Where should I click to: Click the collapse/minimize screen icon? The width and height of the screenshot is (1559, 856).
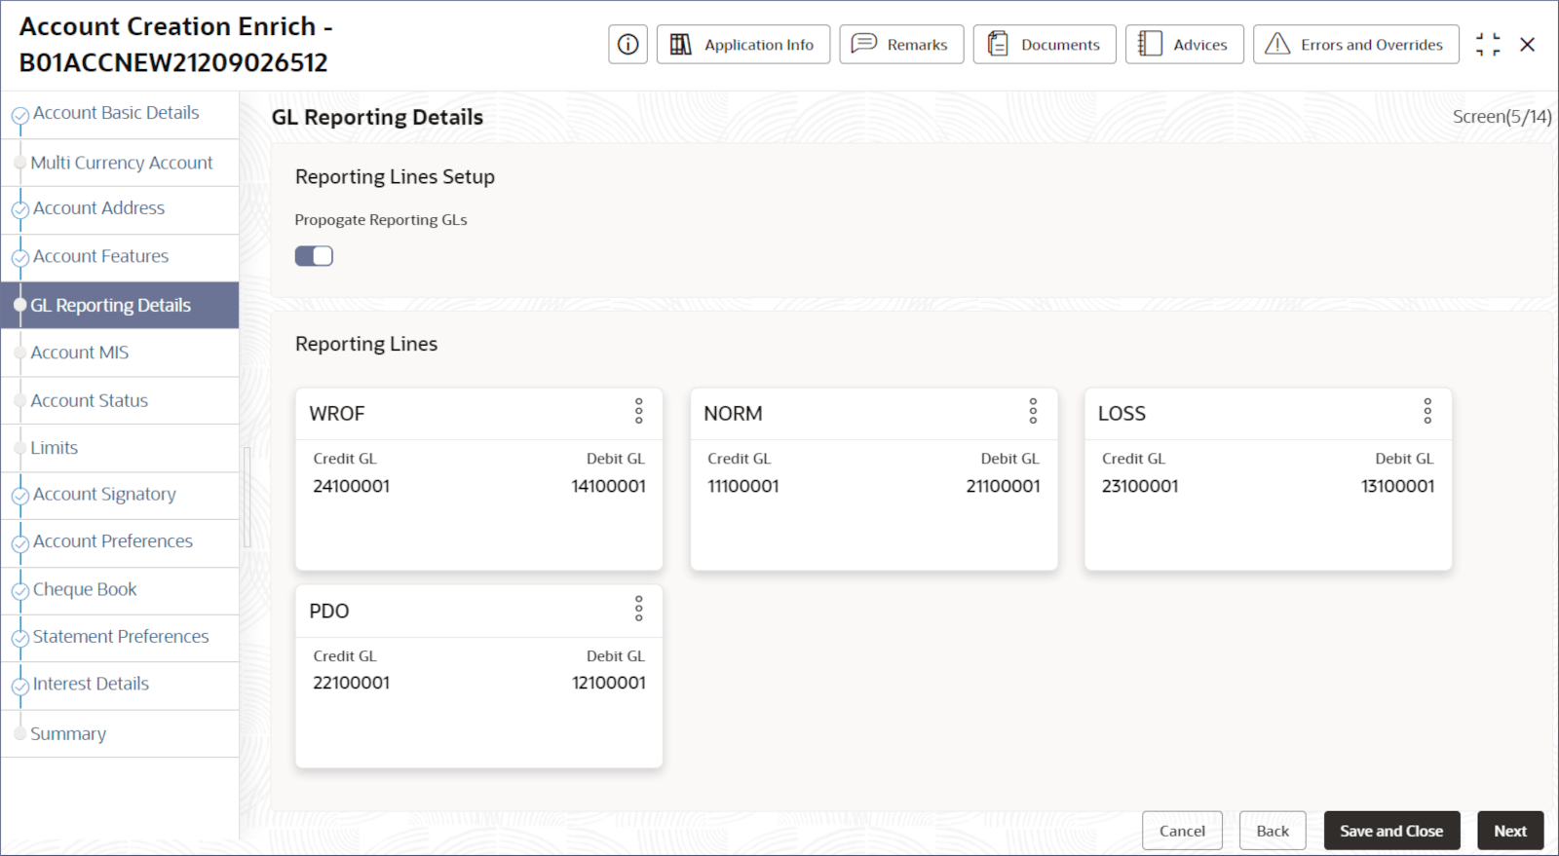click(x=1488, y=45)
